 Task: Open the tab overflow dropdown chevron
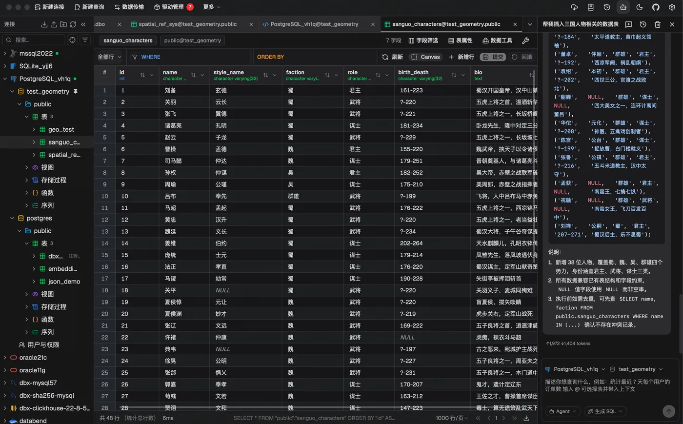(530, 24)
